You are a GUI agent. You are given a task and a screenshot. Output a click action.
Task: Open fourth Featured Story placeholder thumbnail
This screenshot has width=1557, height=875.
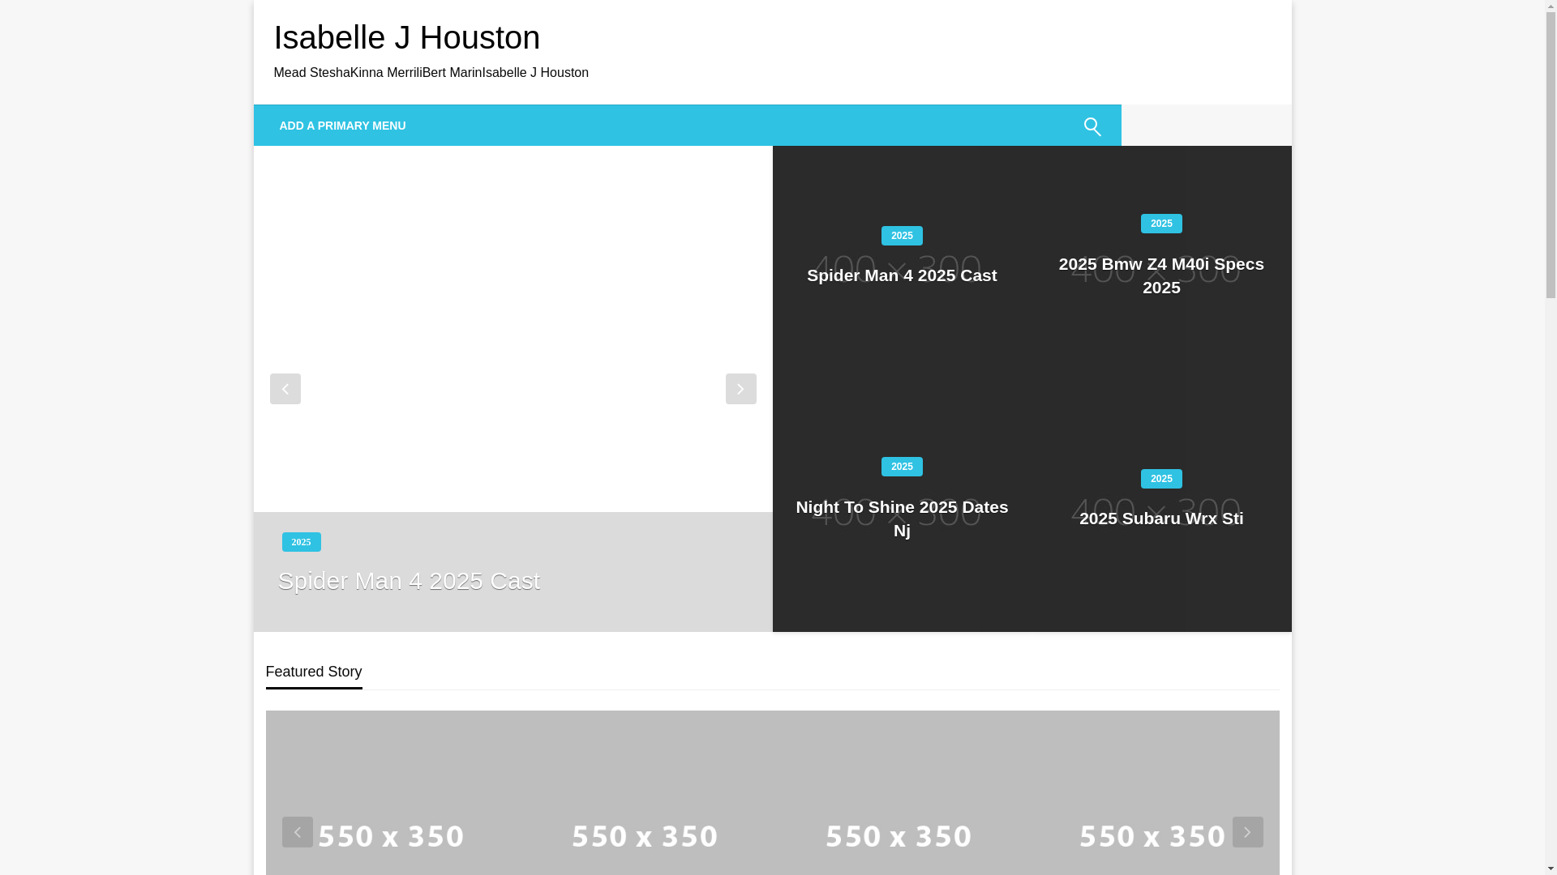1152,793
